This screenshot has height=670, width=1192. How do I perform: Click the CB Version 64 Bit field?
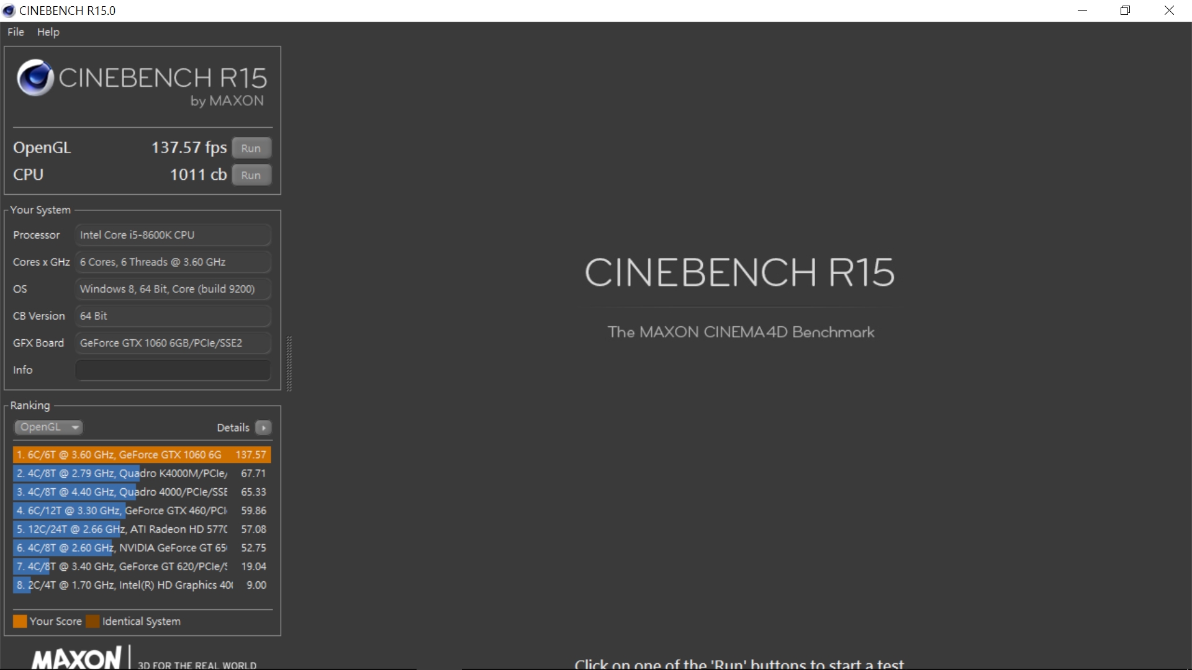[173, 316]
